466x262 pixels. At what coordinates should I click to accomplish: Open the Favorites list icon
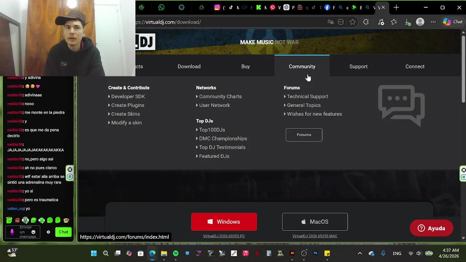point(394,22)
